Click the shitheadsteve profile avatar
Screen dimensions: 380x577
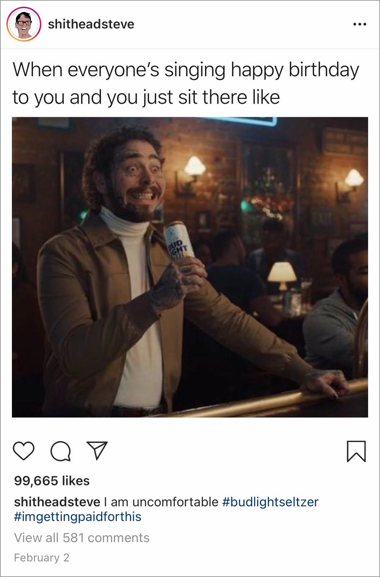(x=24, y=24)
